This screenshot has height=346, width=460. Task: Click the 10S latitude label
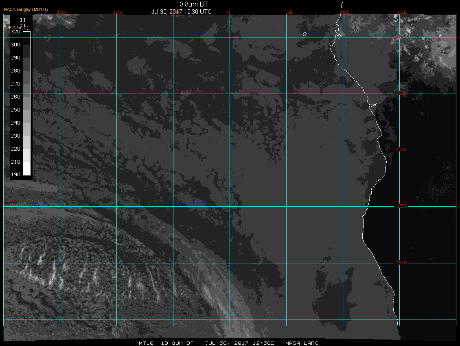coord(401,150)
